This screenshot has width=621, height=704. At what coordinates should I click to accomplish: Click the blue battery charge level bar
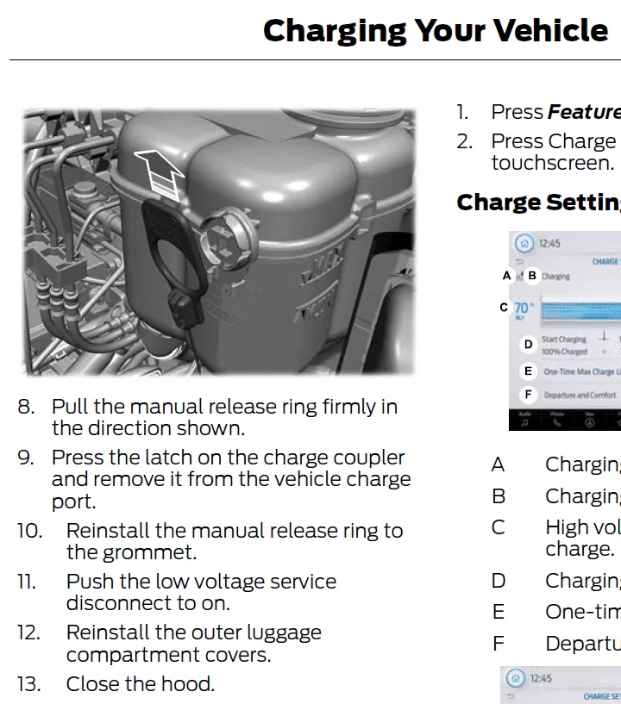(x=581, y=311)
